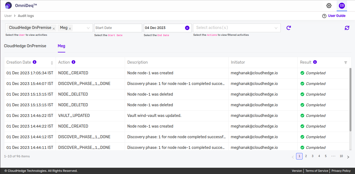Click the Audit logs breadcrumb
This screenshot has height=174, width=355.
[26, 16]
